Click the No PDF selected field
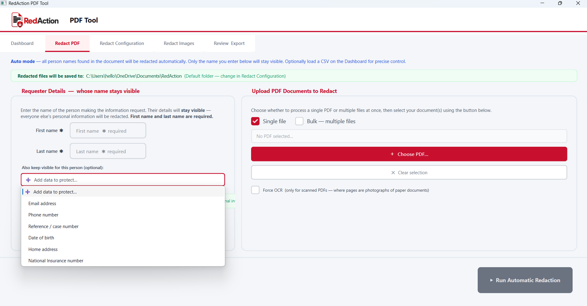Viewport: 587px width, 306px height. (x=409, y=136)
